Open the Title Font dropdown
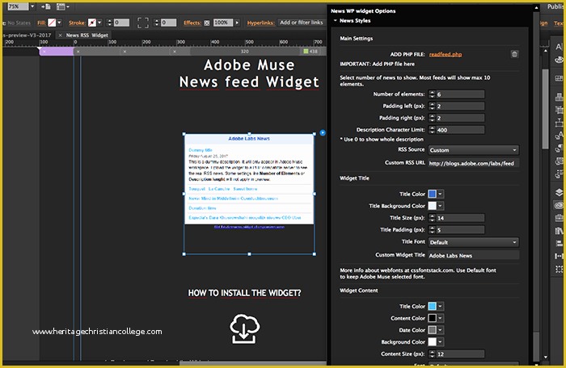This screenshot has height=368, width=566. click(x=473, y=242)
